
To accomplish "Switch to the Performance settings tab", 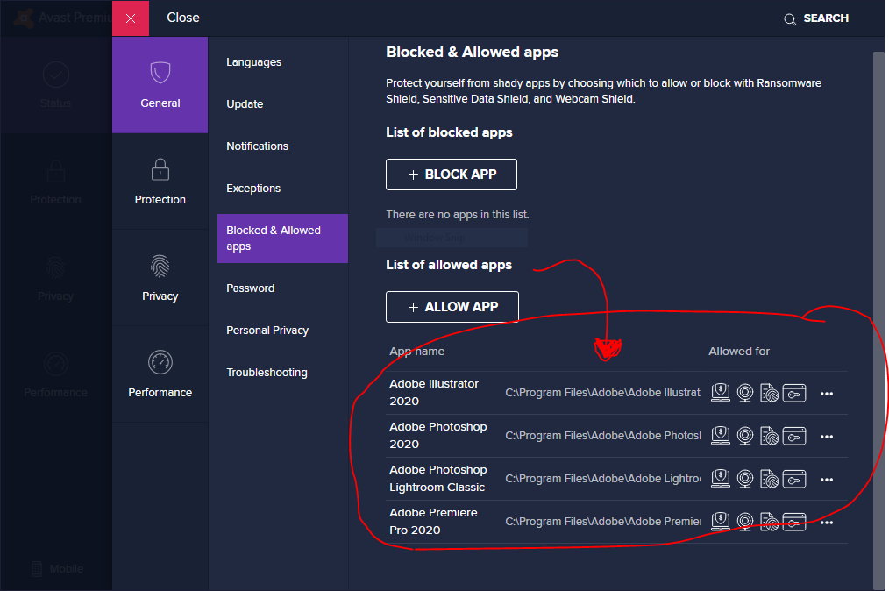I will click(160, 374).
